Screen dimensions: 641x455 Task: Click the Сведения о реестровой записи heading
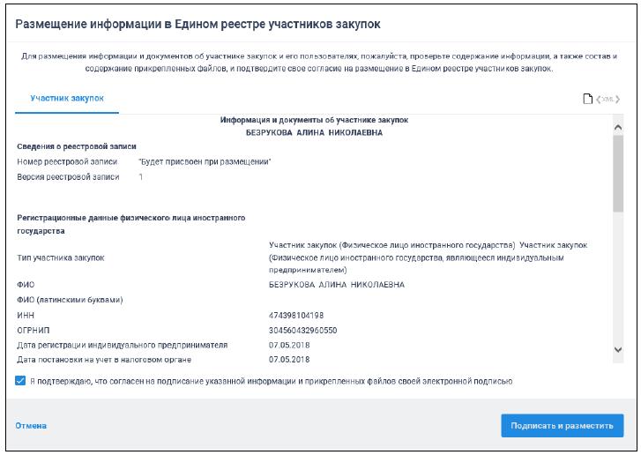(x=76, y=145)
